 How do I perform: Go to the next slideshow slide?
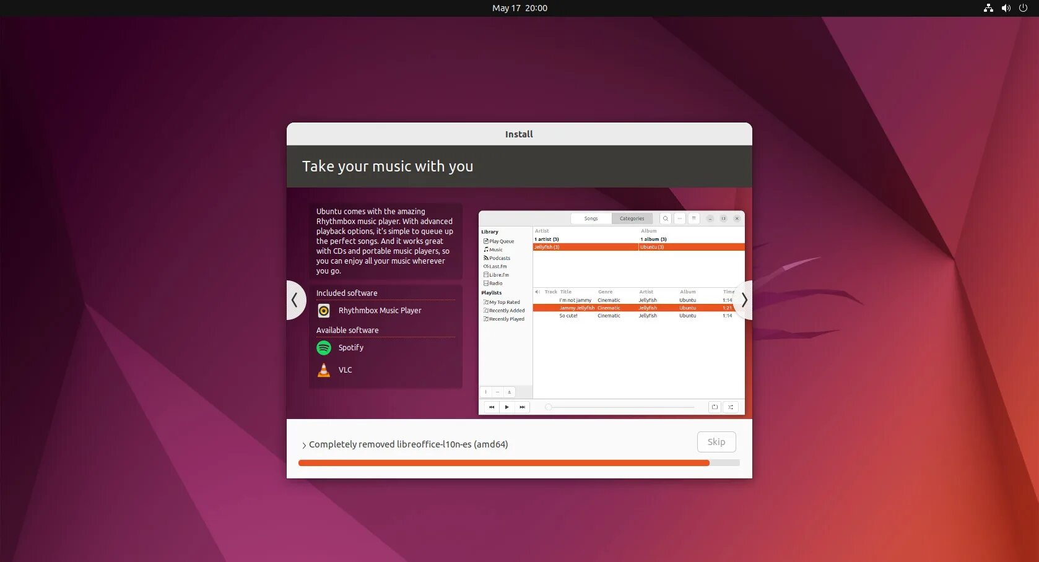[744, 300]
